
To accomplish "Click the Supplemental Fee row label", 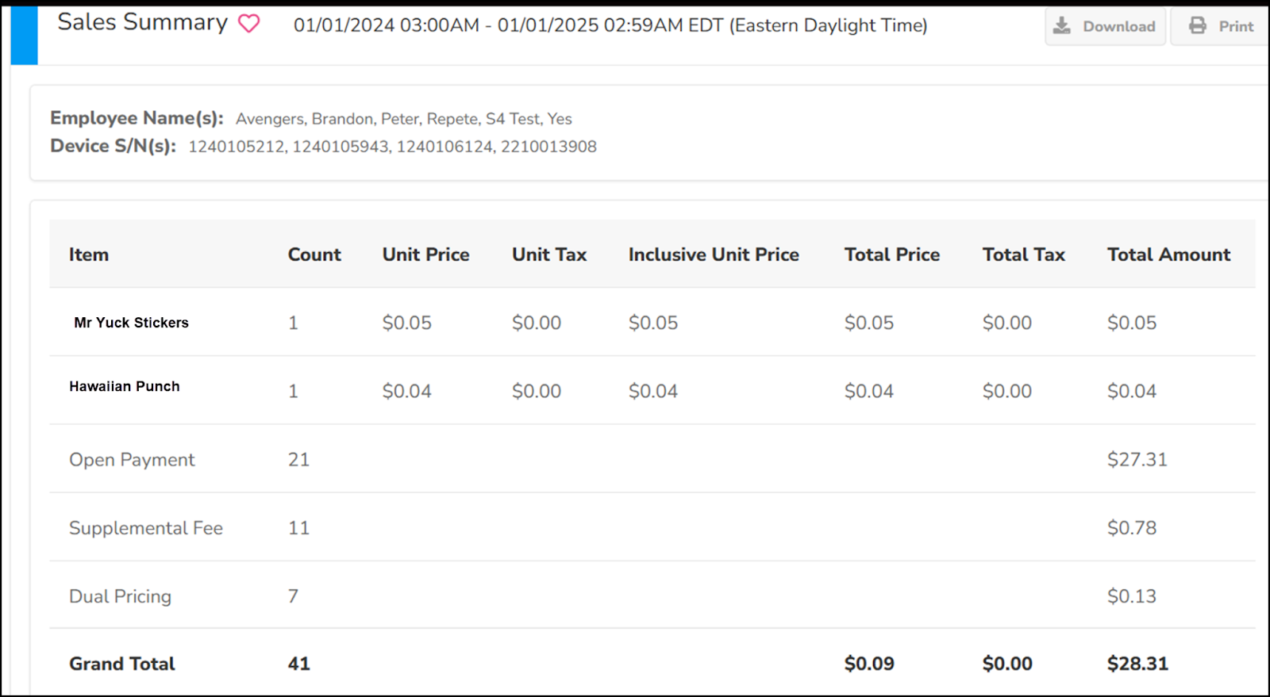I will coord(146,528).
